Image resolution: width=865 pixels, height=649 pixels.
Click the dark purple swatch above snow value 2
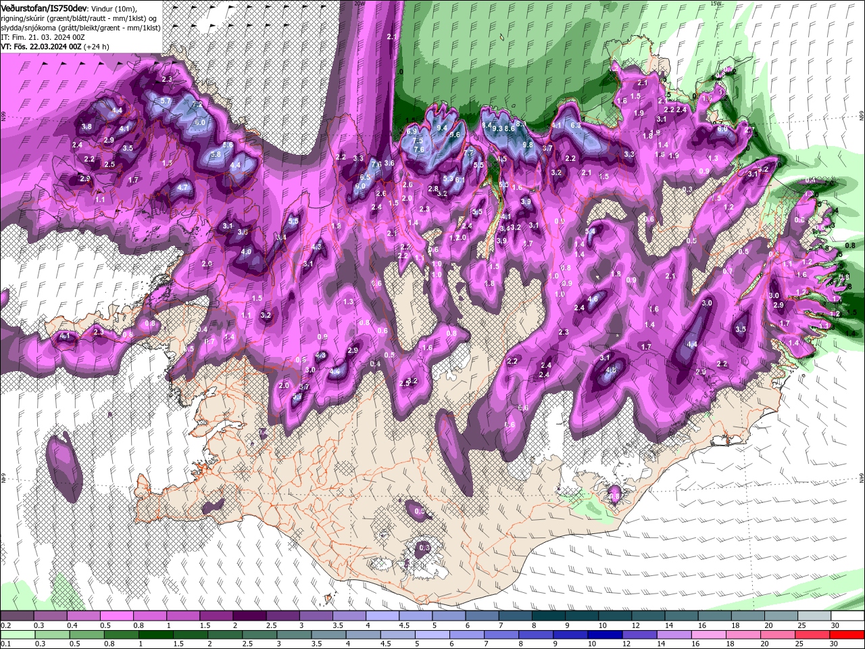point(248,616)
